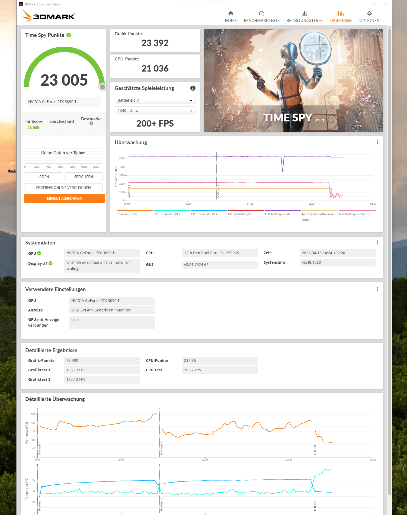Screen dimensions: 407x515
Task: Click the vertical scrollbar thumb
Action: pos(389,262)
